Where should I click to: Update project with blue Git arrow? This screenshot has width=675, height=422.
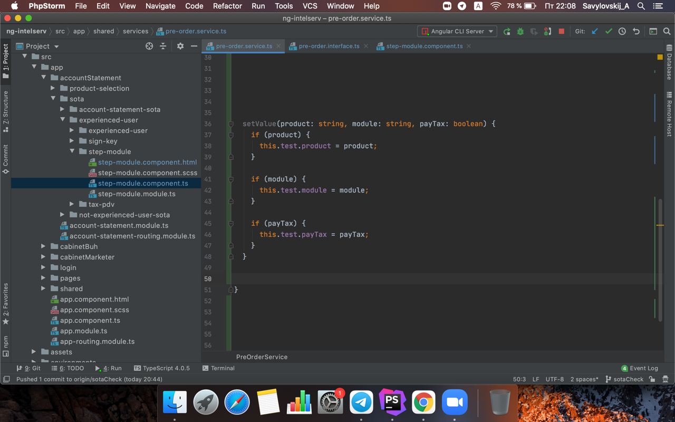[x=595, y=31]
